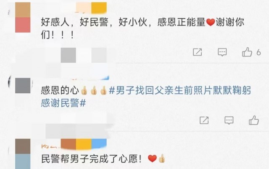Reply to the 感恩的心 comment
Viewport: 269px width, 169px height.
tap(229, 120)
